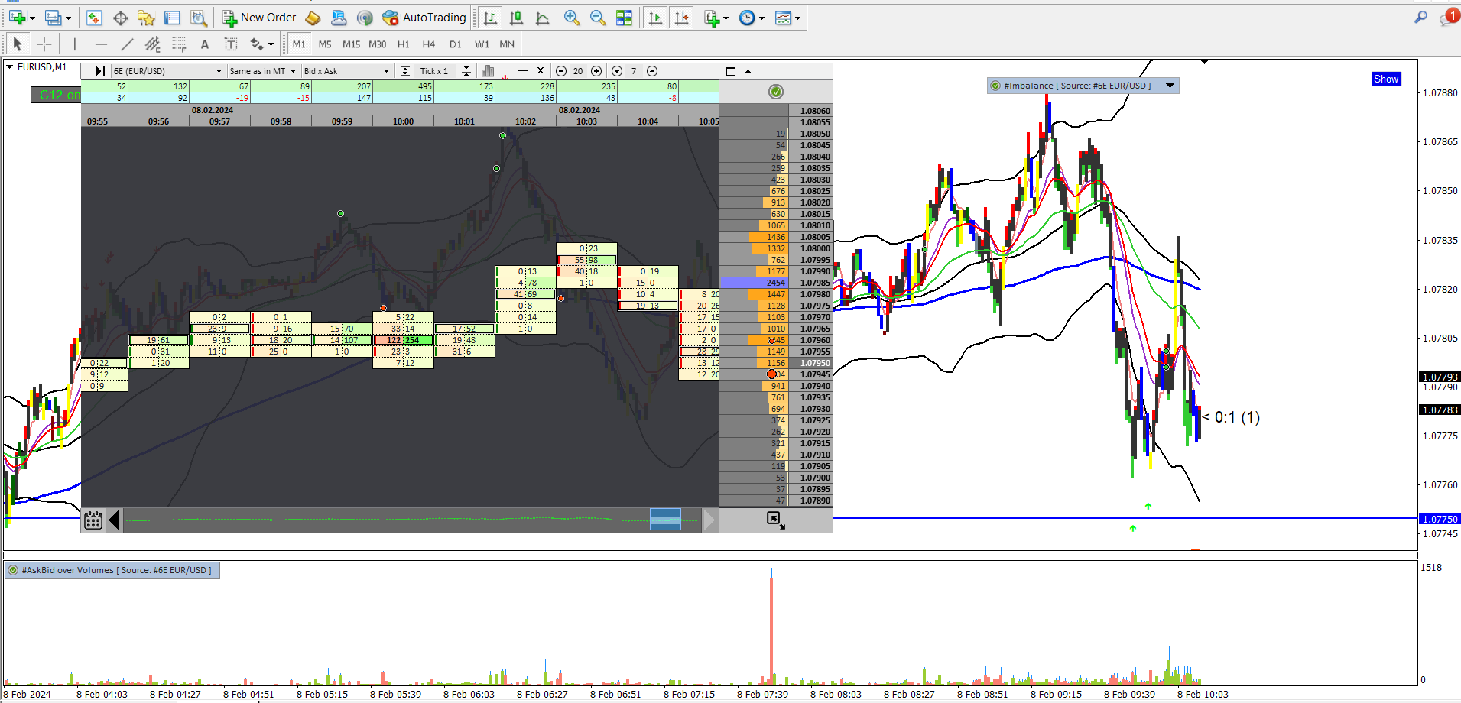The width and height of the screenshot is (1461, 703).
Task: Toggle the Chart Shift option
Action: pos(681,18)
